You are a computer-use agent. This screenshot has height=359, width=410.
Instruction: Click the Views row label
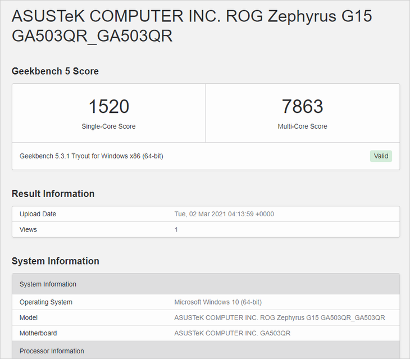click(x=28, y=229)
